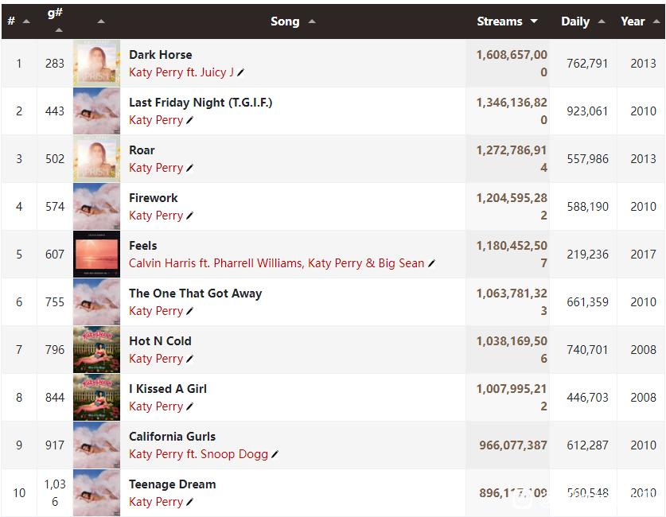Viewport: 666px width, 517px height.
Task: Click the edit pencil in the Hot N Cold row
Action: coord(190,359)
